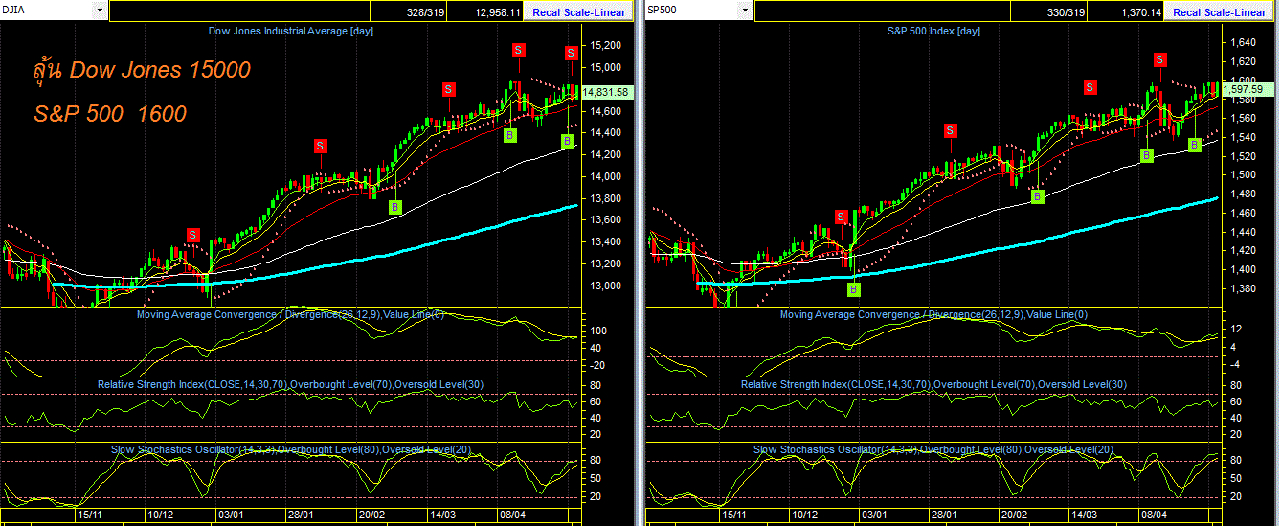Click Recal Scale-Linear on the SP500 chart

[1219, 12]
